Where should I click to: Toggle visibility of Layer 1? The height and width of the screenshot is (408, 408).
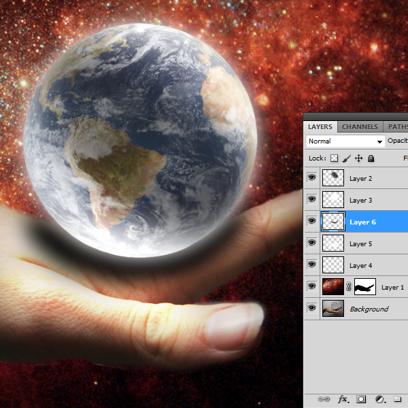click(311, 286)
